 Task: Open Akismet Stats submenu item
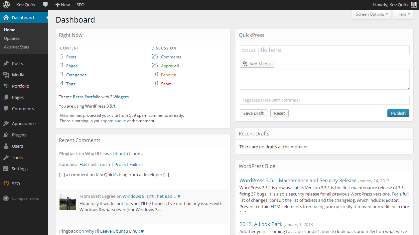coord(17,47)
